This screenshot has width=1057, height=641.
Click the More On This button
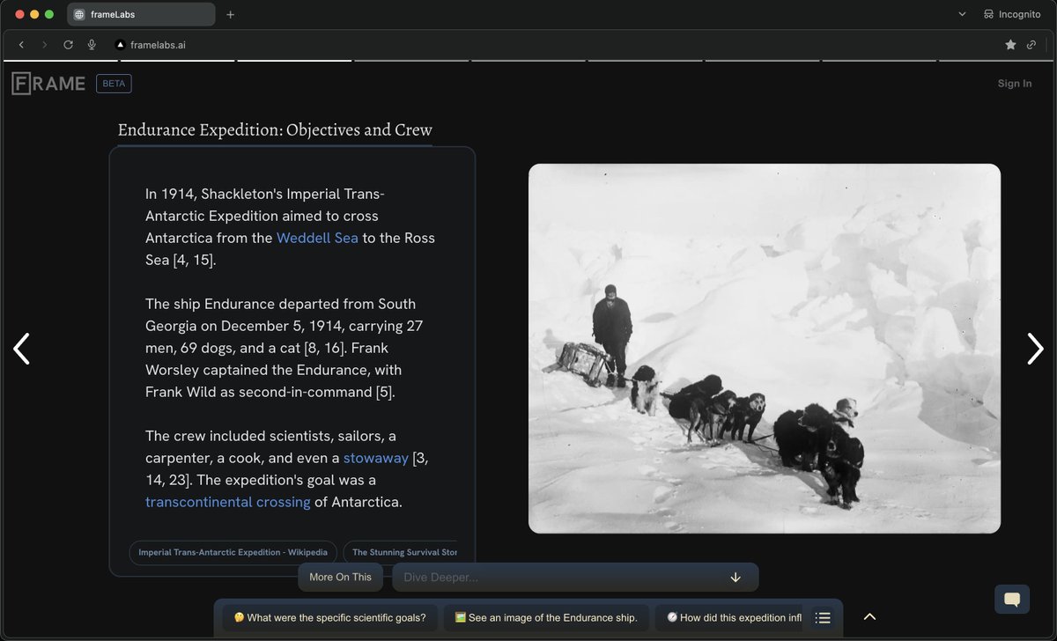click(x=340, y=577)
